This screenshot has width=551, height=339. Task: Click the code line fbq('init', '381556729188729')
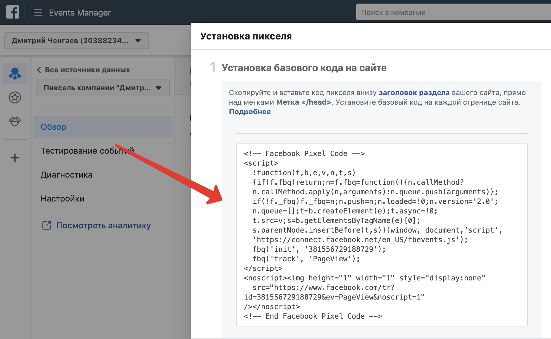click(319, 249)
